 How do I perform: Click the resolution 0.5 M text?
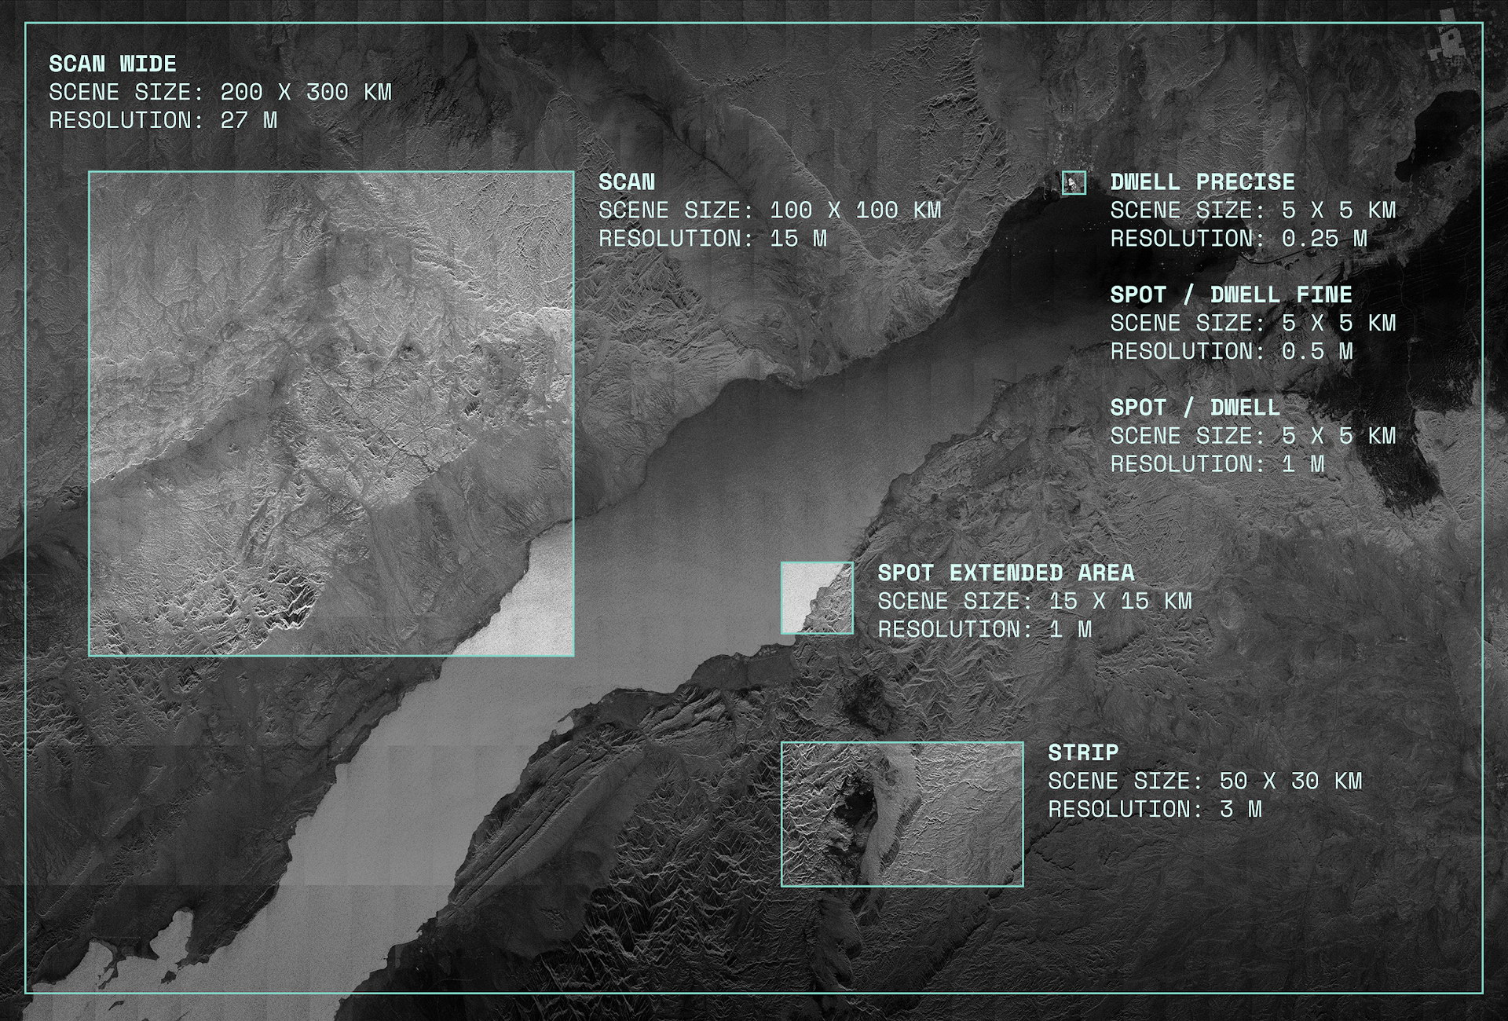(x=1231, y=351)
